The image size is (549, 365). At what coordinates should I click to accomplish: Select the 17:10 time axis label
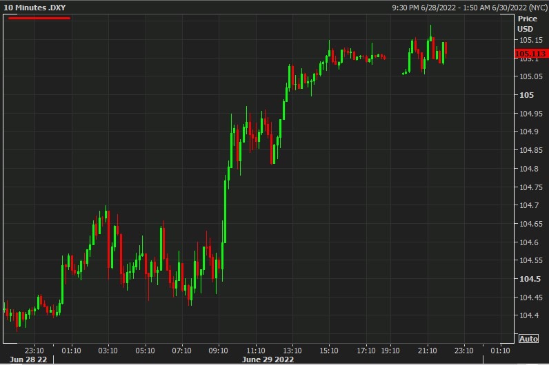(366, 351)
